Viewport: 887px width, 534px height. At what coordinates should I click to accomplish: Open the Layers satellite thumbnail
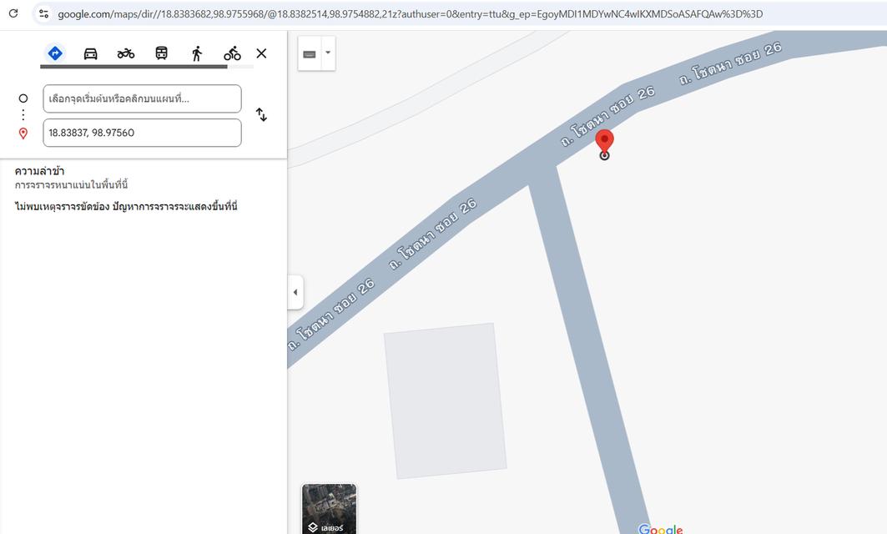click(329, 508)
